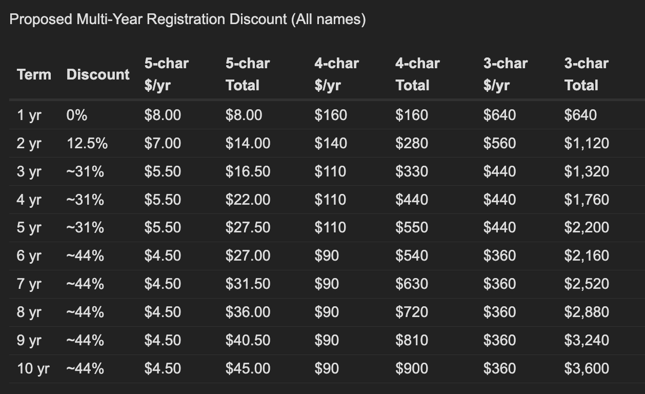The image size is (645, 394).
Task: Click the 12.5% discount cell
Action: point(87,143)
